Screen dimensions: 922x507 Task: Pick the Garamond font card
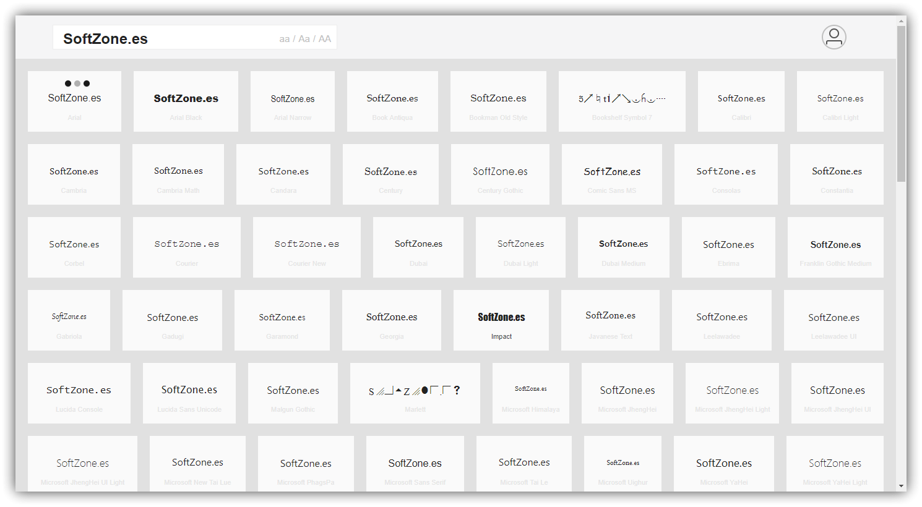coord(282,320)
